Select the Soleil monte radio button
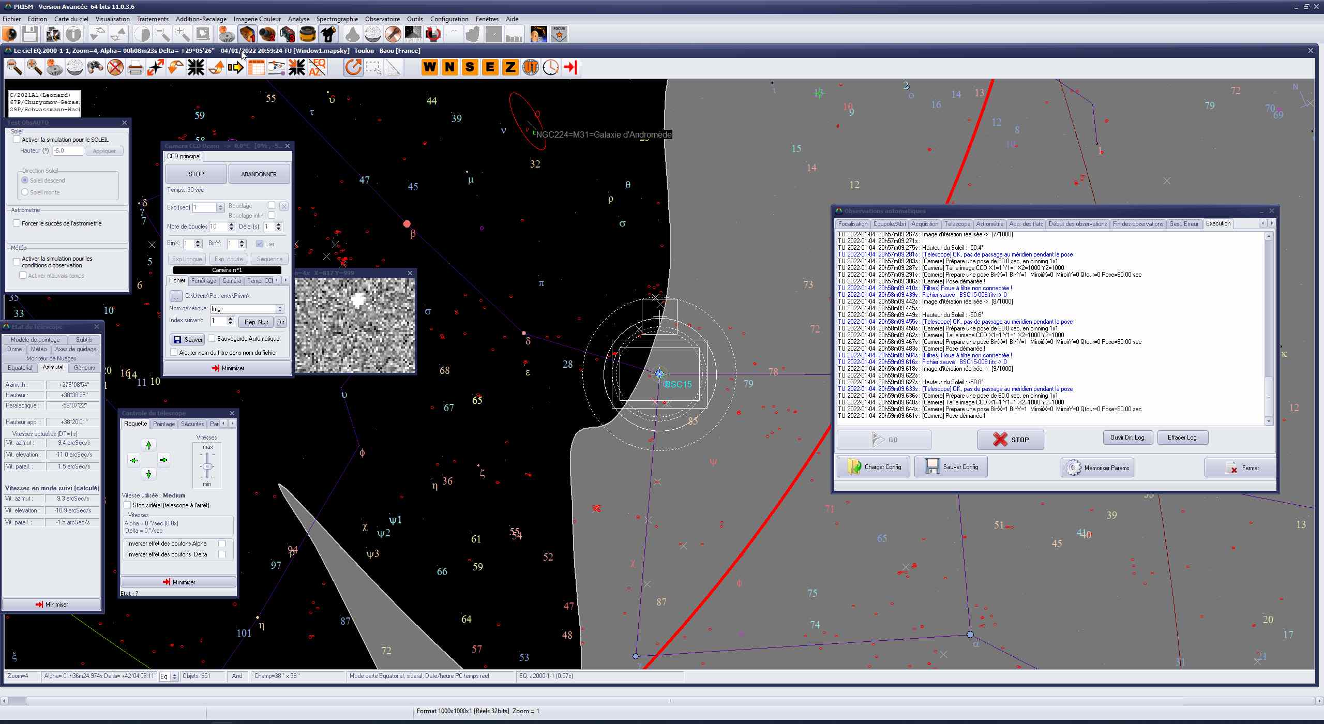Screen dimensions: 1324x724 (25, 192)
